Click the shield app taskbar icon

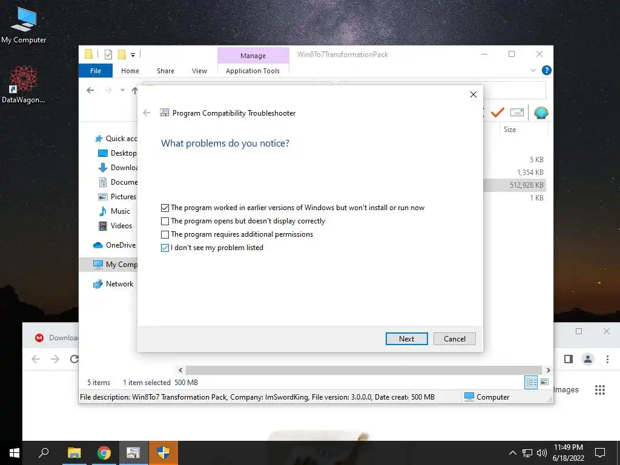163,453
